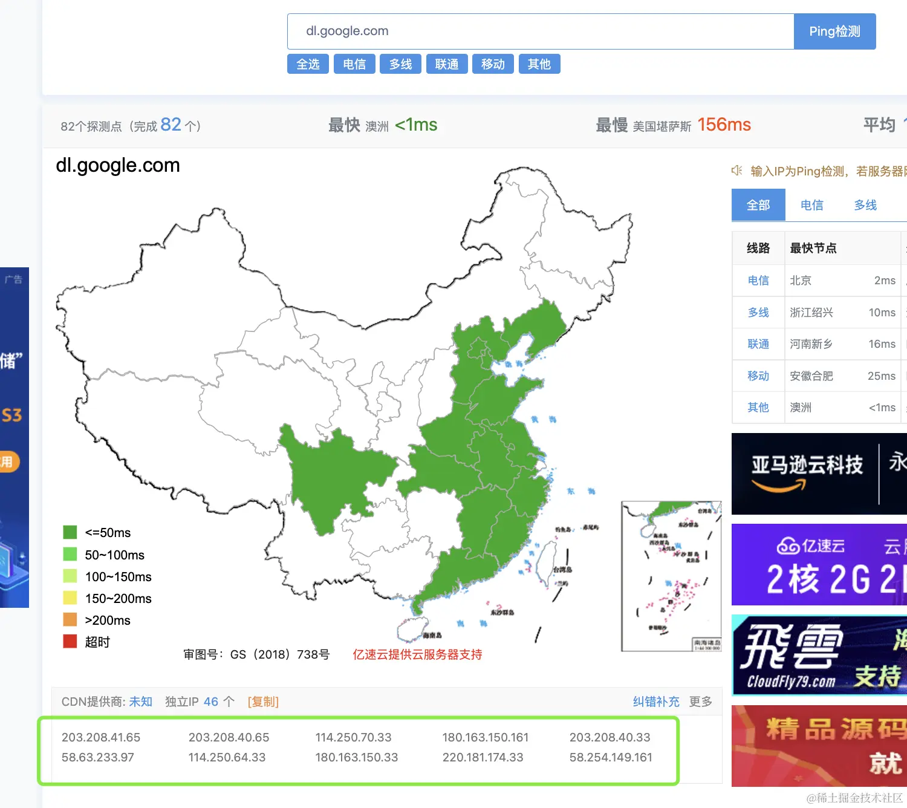The width and height of the screenshot is (907, 808).
Task: Click the 更多 link
Action: coord(701,702)
